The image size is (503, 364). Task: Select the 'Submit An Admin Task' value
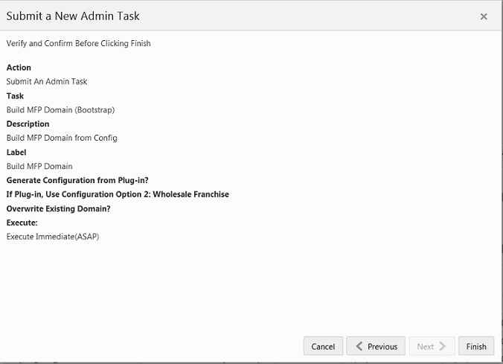47,82
